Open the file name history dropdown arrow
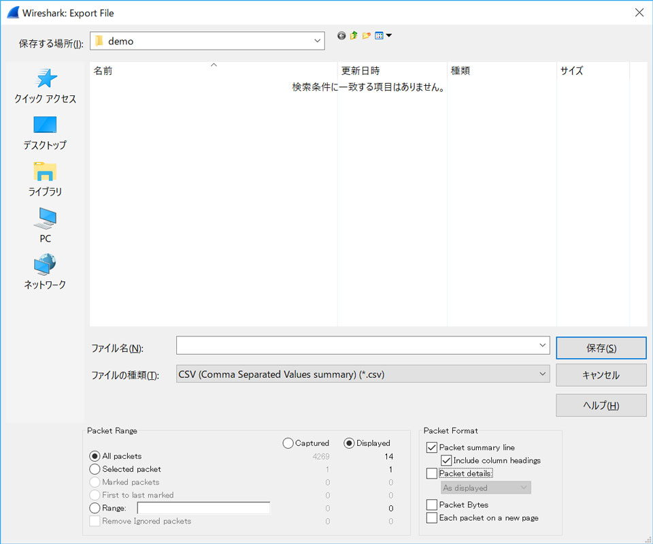 [x=542, y=345]
